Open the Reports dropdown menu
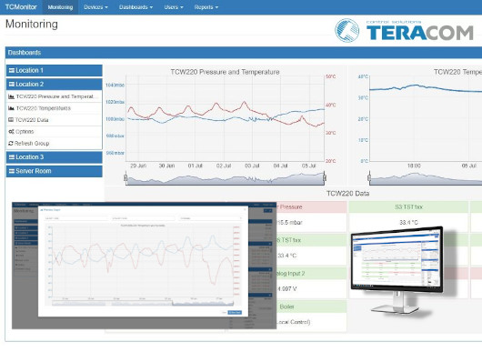The image size is (482, 362). pos(206,7)
